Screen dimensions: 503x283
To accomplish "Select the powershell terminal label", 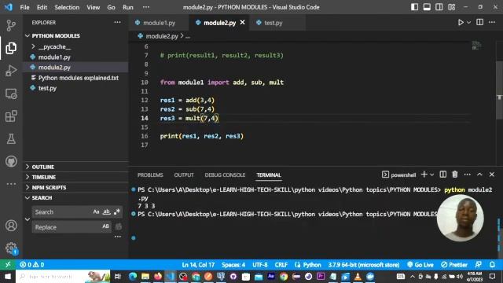I will point(398,175).
